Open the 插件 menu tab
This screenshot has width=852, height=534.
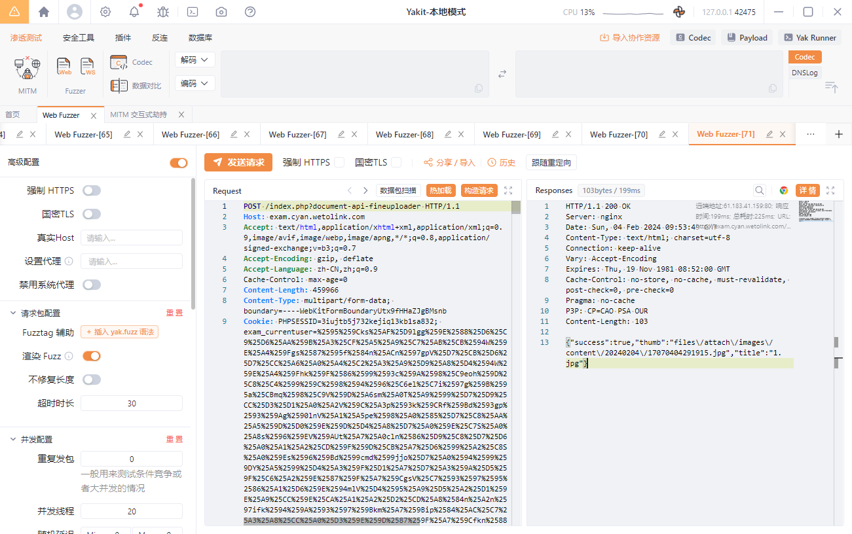(123, 38)
